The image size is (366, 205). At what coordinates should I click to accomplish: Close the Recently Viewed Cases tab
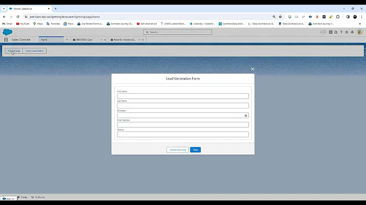tap(143, 40)
